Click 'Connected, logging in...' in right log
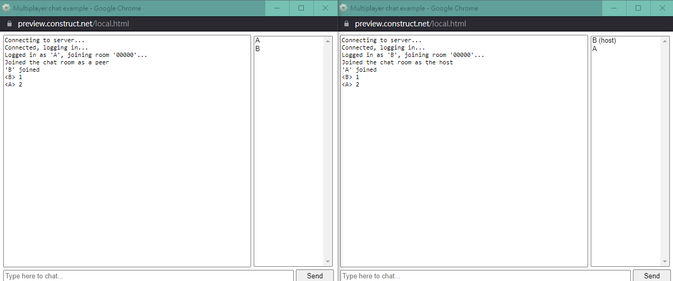673x281 pixels. [383, 47]
